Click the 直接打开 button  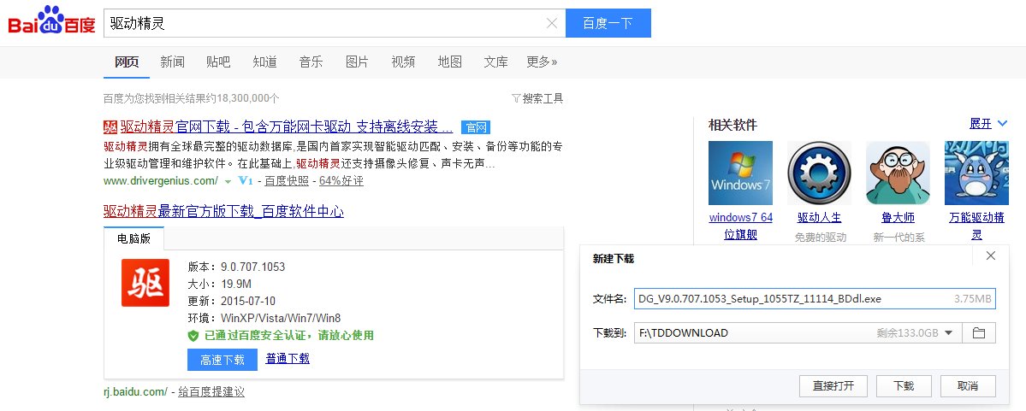(833, 386)
